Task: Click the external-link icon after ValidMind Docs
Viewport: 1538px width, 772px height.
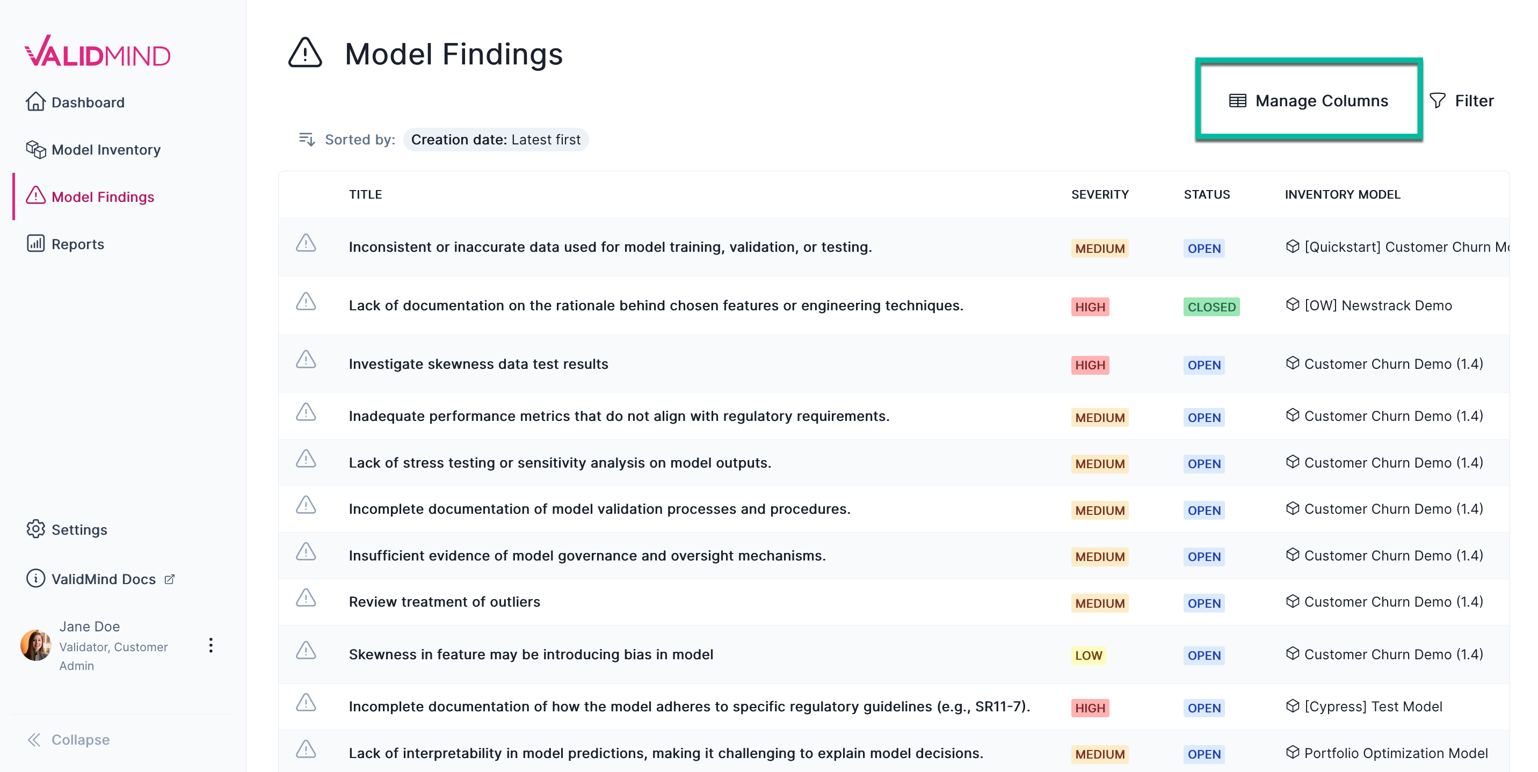Action: [169, 579]
